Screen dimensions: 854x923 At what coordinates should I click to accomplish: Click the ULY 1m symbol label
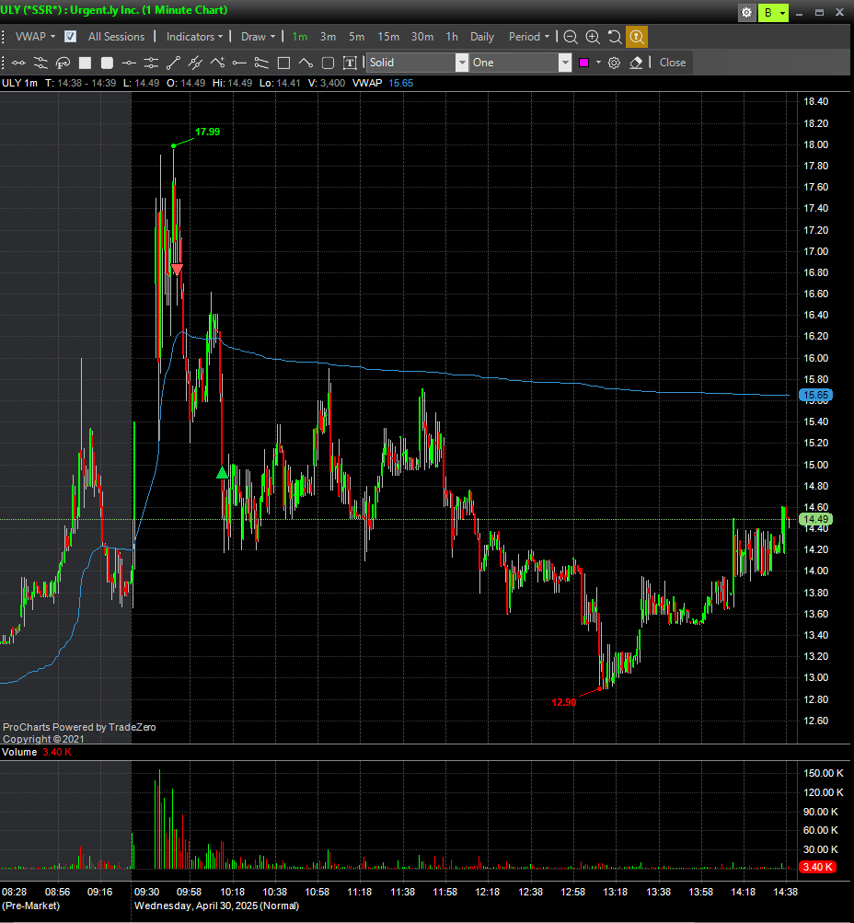[19, 83]
